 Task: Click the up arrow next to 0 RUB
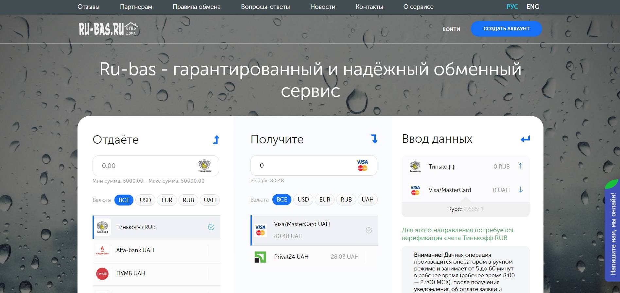pos(521,166)
